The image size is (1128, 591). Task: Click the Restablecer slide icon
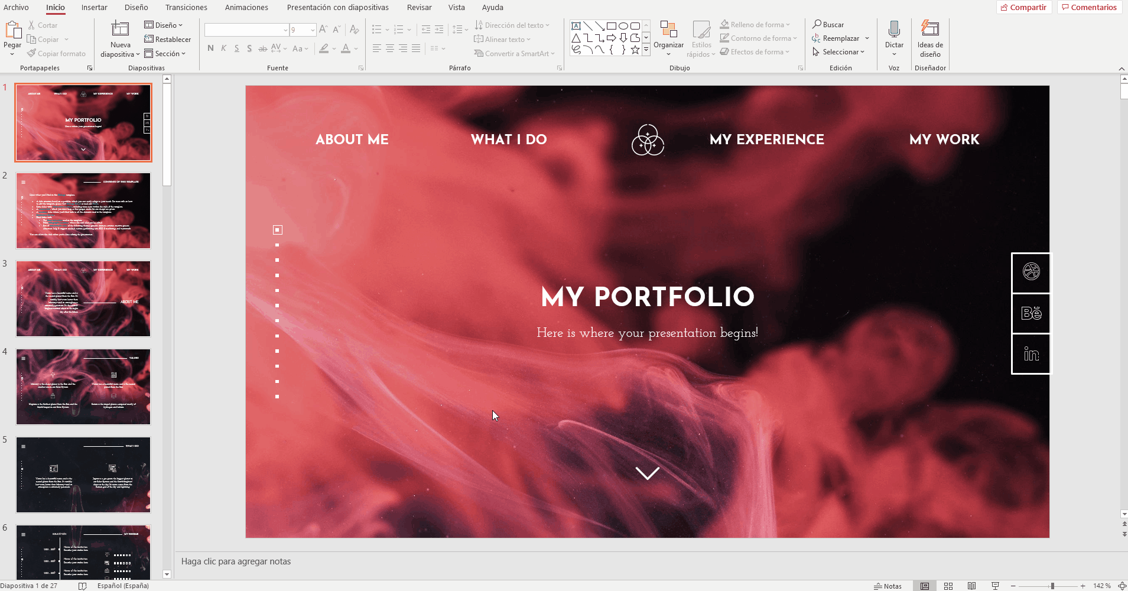pos(149,39)
